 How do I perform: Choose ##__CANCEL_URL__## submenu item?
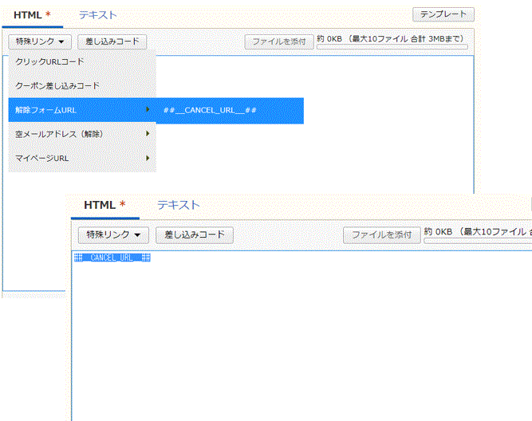point(230,111)
